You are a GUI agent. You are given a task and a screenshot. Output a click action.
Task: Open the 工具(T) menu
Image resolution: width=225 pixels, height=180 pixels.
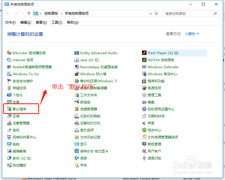(x=57, y=22)
